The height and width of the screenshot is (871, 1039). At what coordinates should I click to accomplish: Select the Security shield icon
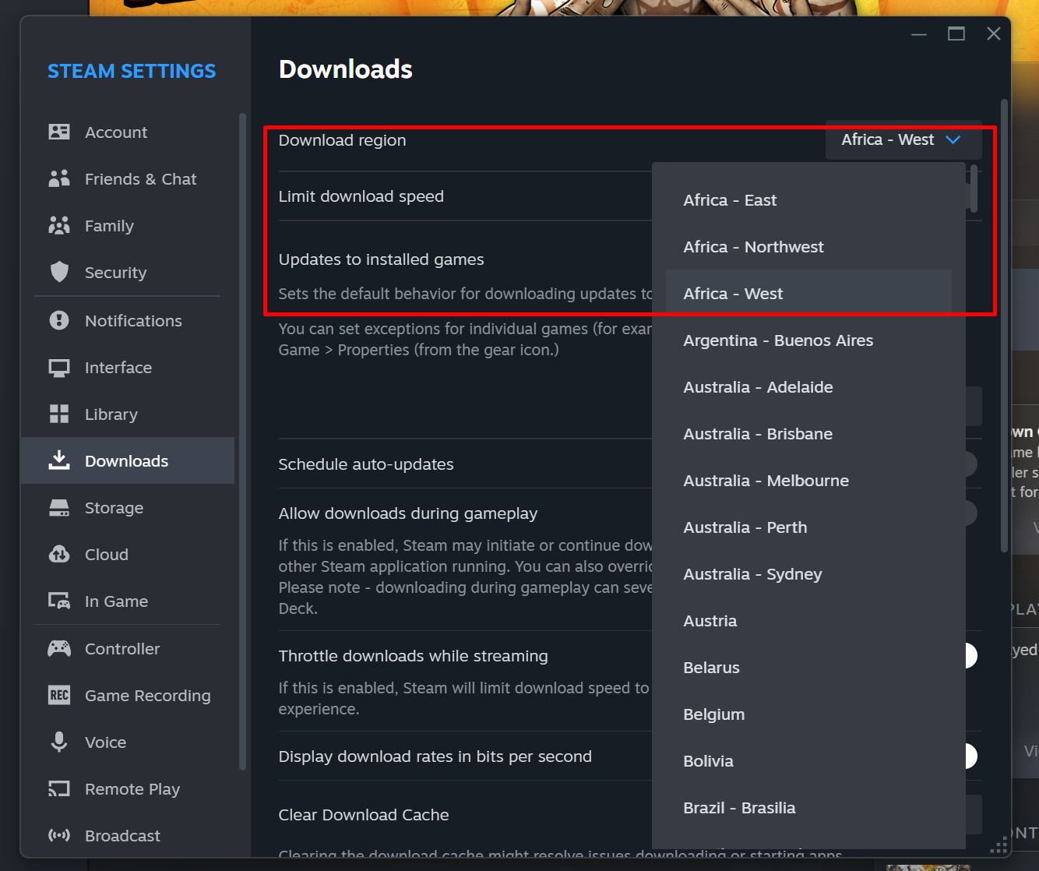[x=59, y=272]
